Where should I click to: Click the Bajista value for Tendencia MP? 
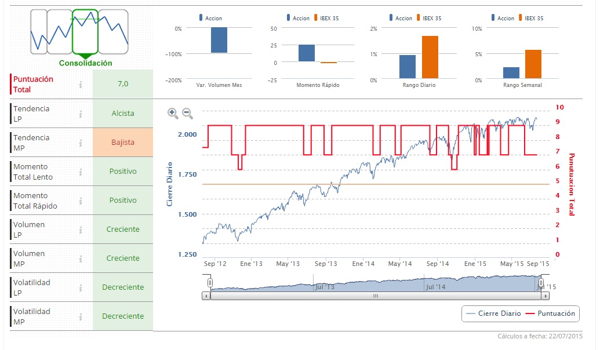click(123, 143)
